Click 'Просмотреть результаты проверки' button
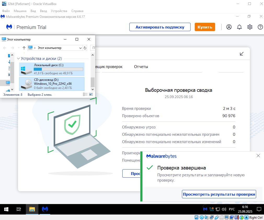This screenshot has width=264, height=220. tap(219, 194)
